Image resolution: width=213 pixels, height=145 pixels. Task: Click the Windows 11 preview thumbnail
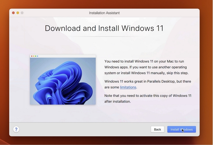[x=63, y=80]
